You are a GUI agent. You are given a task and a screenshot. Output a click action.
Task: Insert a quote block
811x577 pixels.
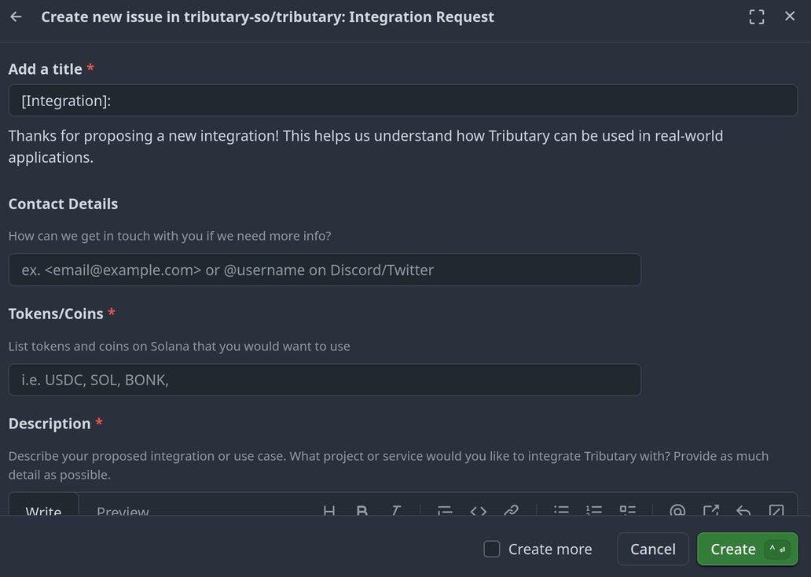445,510
